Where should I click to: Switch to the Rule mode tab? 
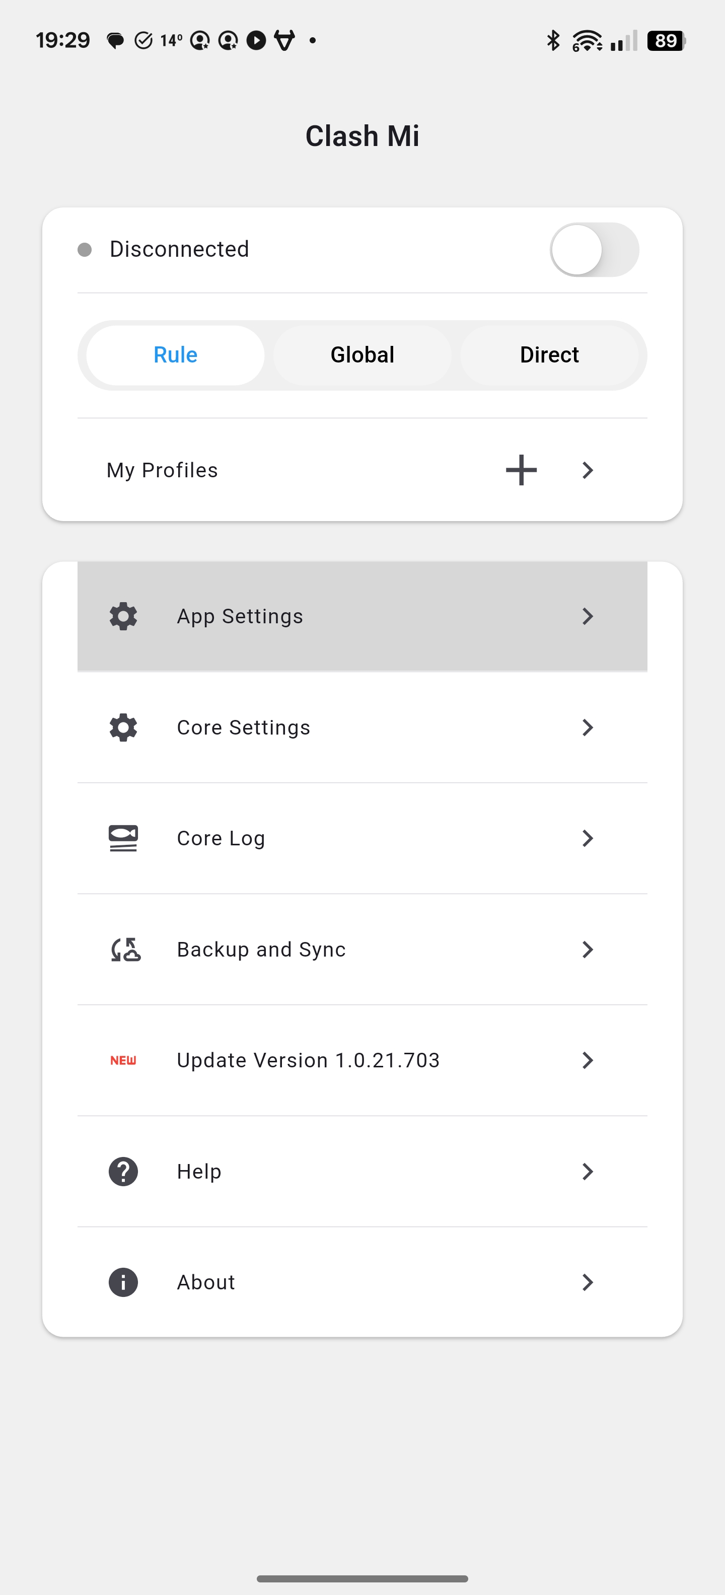pyautogui.click(x=175, y=355)
